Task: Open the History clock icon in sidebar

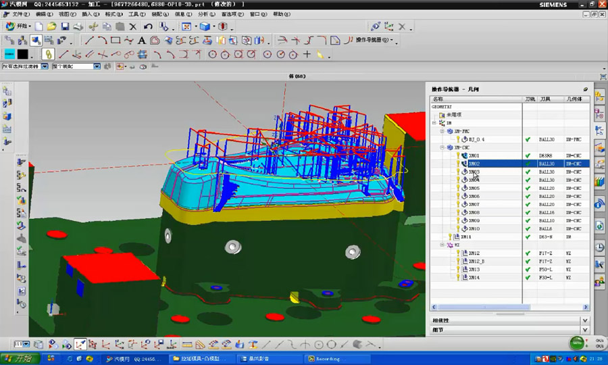Action: click(x=599, y=247)
